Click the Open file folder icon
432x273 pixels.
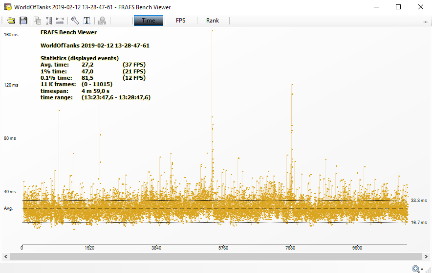pos(11,21)
